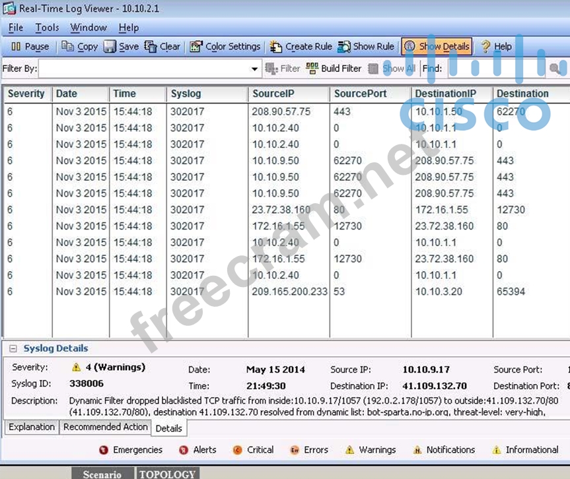Open the Tools menu
Viewport: 570px width, 479px height.
point(47,28)
